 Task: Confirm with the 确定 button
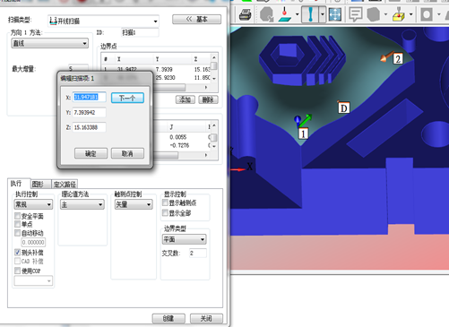point(91,153)
